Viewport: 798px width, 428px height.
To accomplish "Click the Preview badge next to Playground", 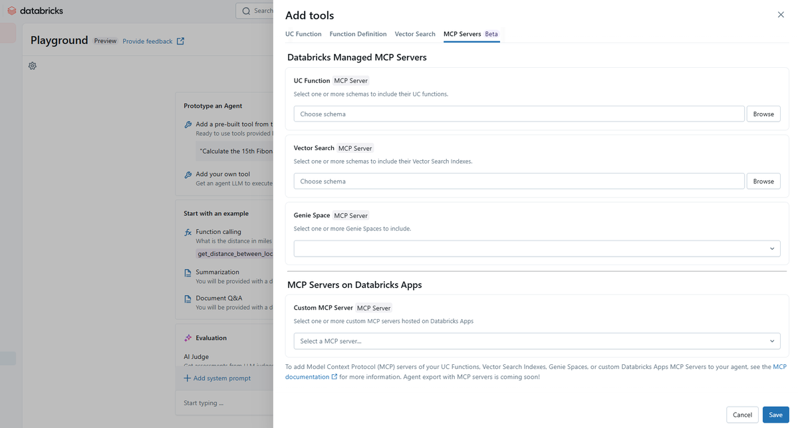I will pyautogui.click(x=105, y=41).
